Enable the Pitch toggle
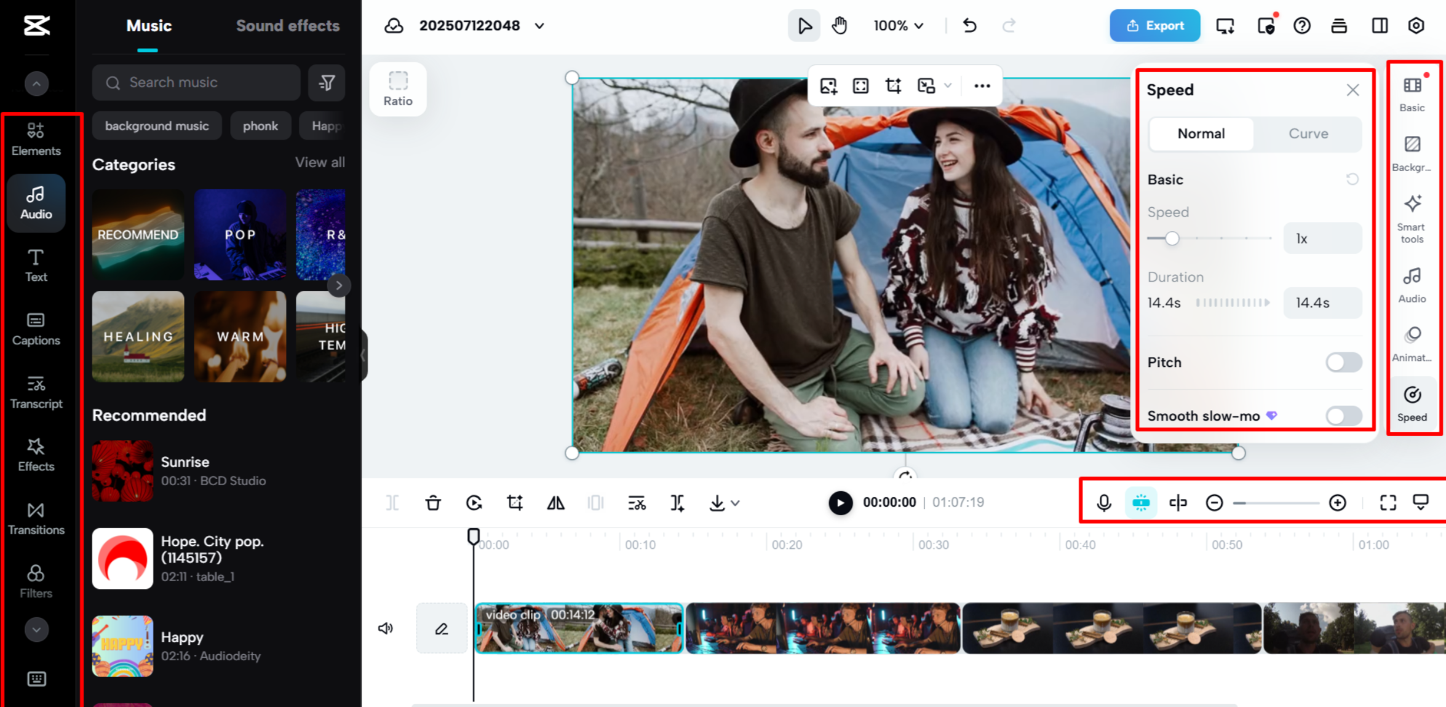 [1343, 362]
